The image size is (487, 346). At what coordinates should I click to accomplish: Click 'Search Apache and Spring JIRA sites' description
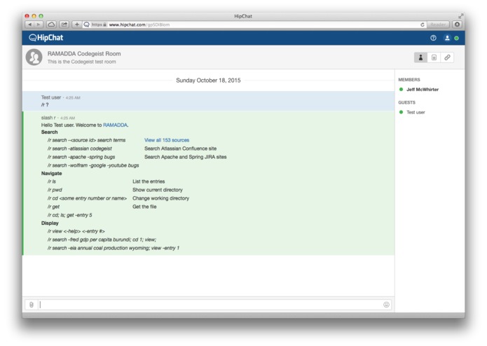click(x=186, y=157)
